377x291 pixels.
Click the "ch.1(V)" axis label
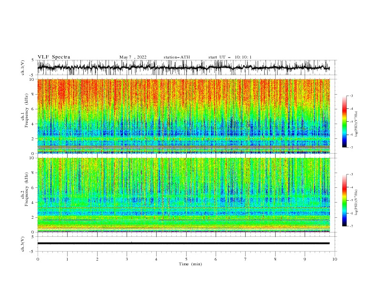(x=23, y=68)
